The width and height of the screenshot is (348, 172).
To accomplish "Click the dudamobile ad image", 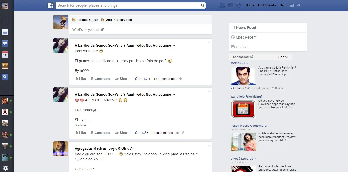I will tap(243, 142).
